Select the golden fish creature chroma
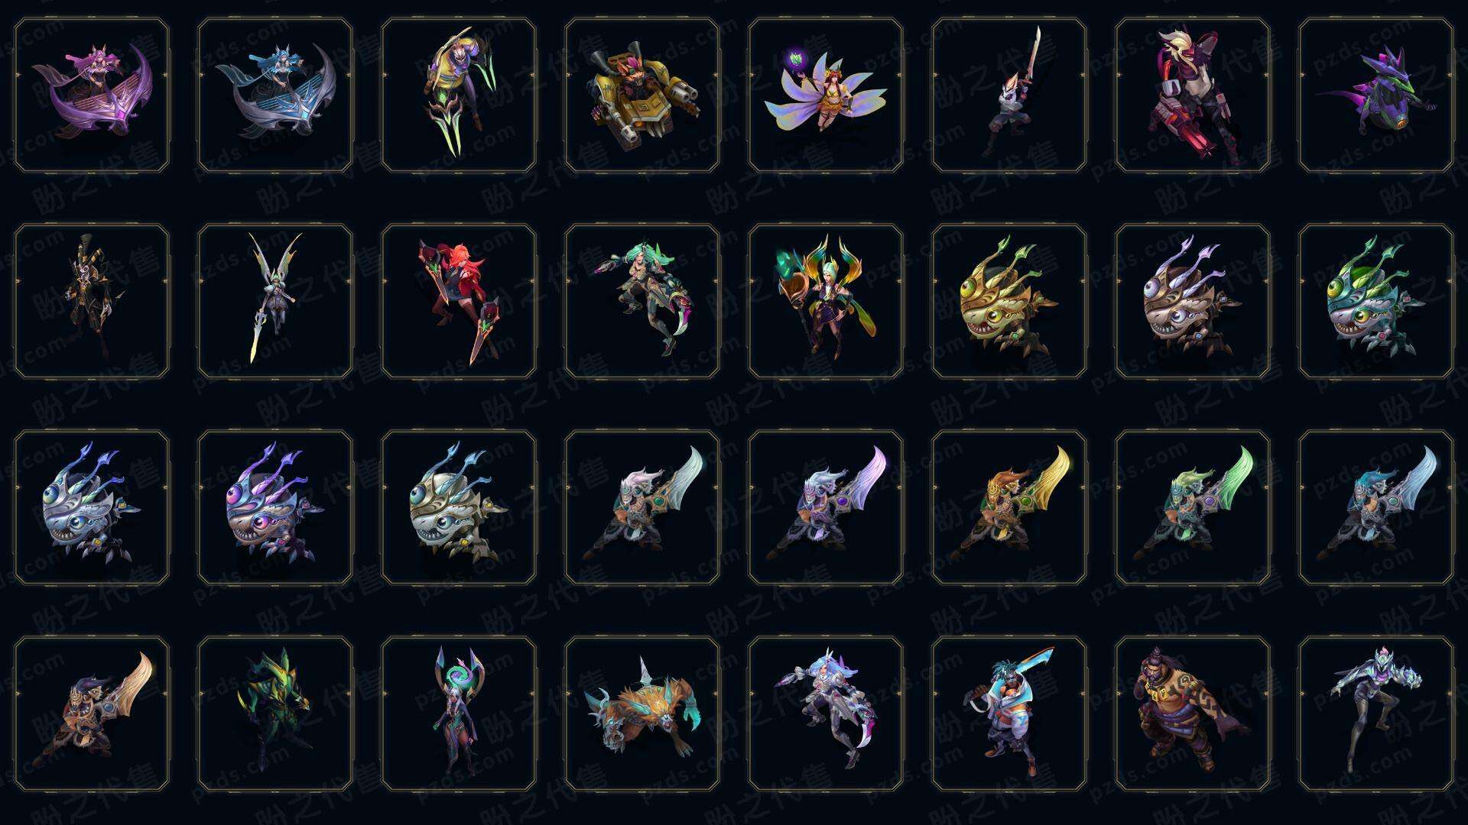This screenshot has height=825, width=1468. coord(1009,301)
